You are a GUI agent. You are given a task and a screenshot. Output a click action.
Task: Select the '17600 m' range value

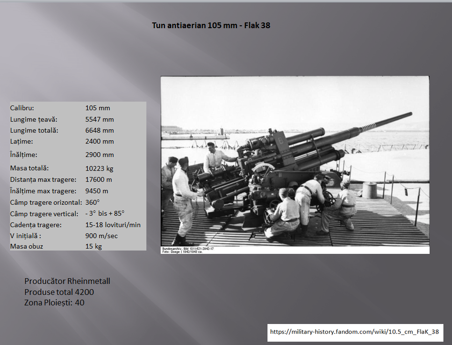[99, 179]
